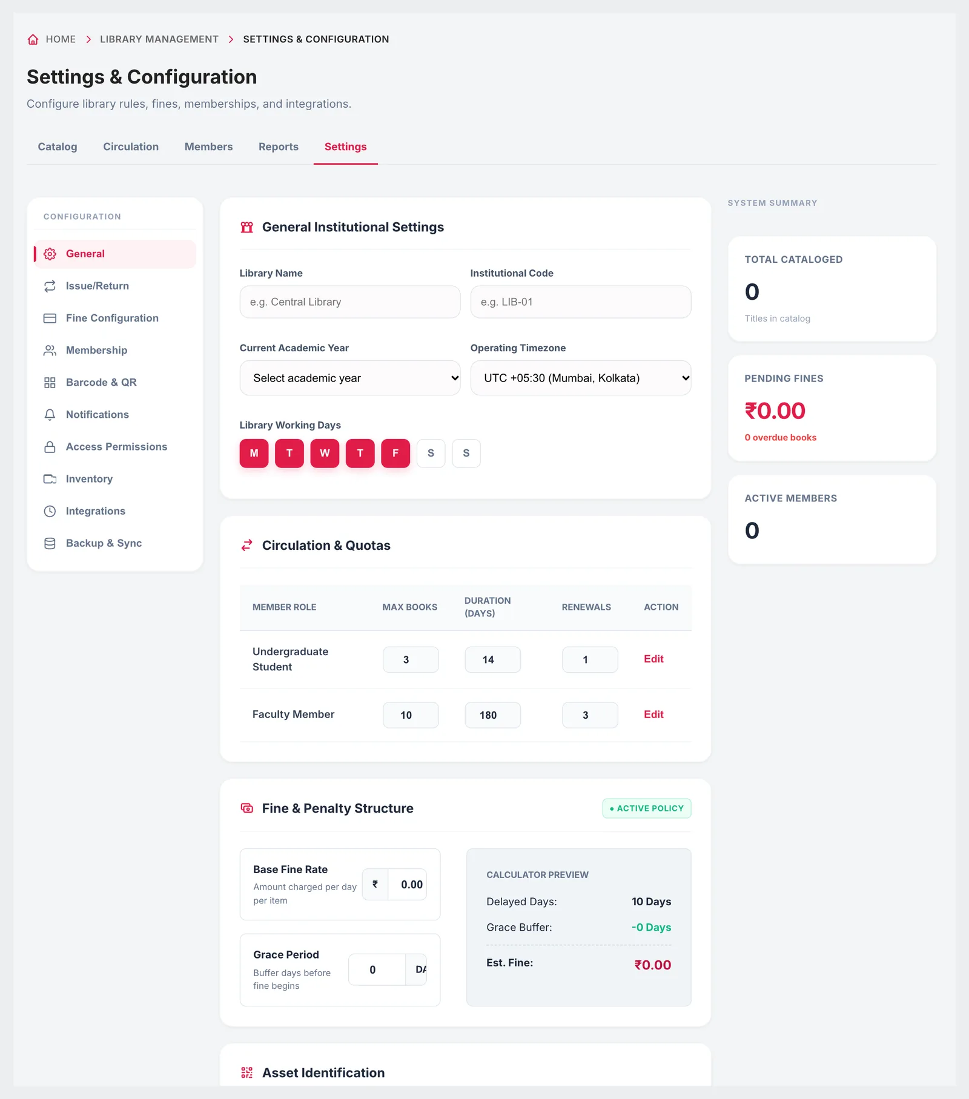Screen dimensions: 969x1099
Task: Click Faculty Member Renewals field showing 3
Action: click(x=590, y=716)
